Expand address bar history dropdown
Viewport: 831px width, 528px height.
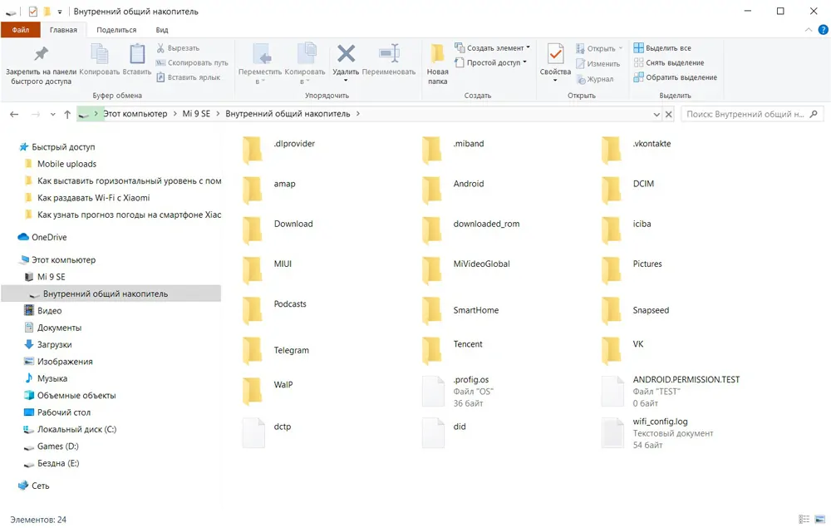tap(656, 114)
